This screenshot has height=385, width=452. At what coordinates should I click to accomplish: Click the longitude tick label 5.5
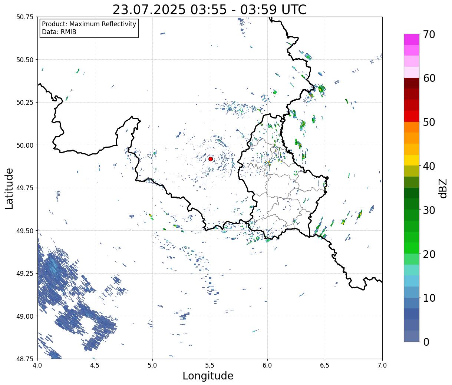tap(210, 365)
